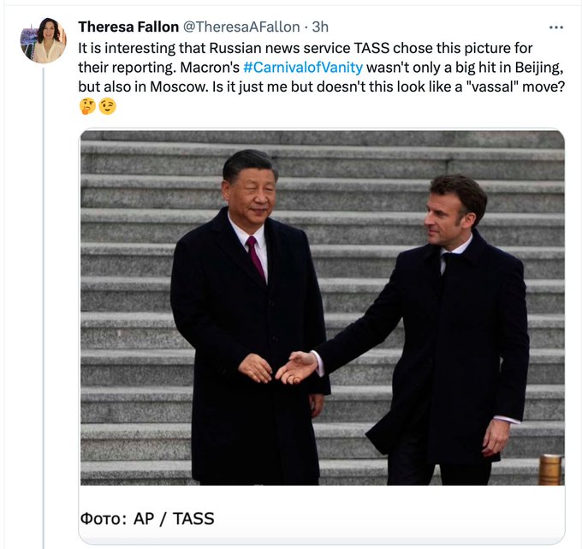Click the gold stanchion post in photo
The image size is (582, 549).
(x=550, y=469)
